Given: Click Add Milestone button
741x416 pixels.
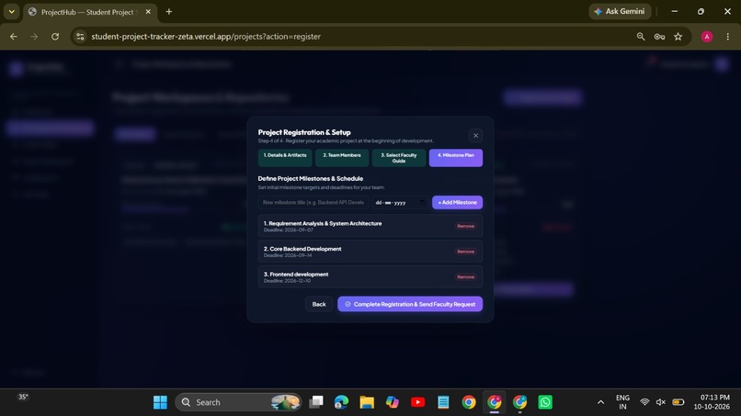Looking at the screenshot, I should tap(457, 203).
